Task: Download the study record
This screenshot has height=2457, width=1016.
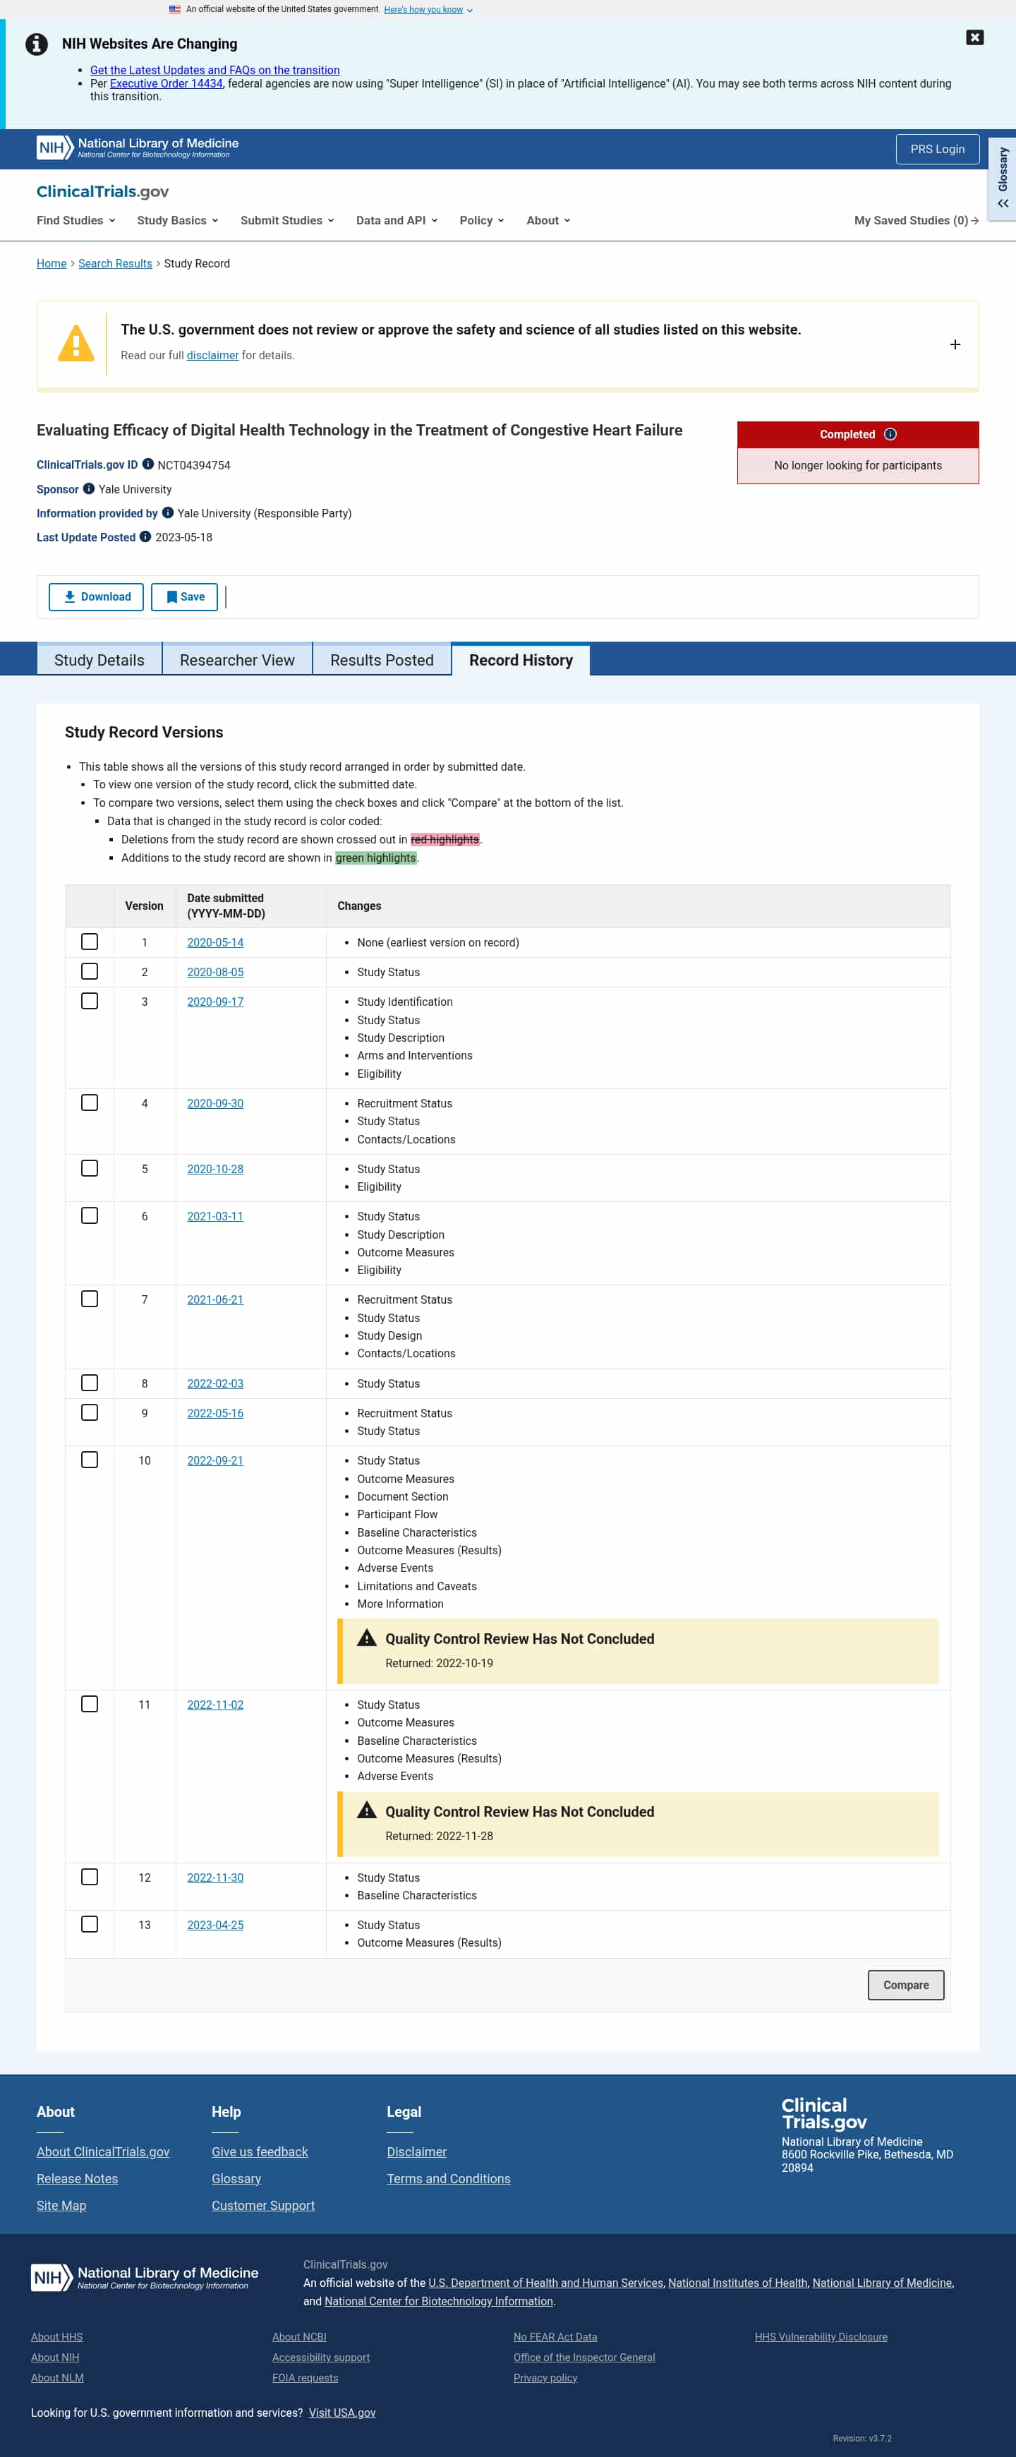Action: coord(96,597)
